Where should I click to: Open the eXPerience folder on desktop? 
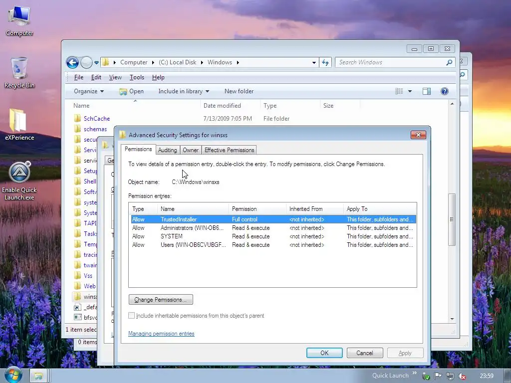(19, 124)
